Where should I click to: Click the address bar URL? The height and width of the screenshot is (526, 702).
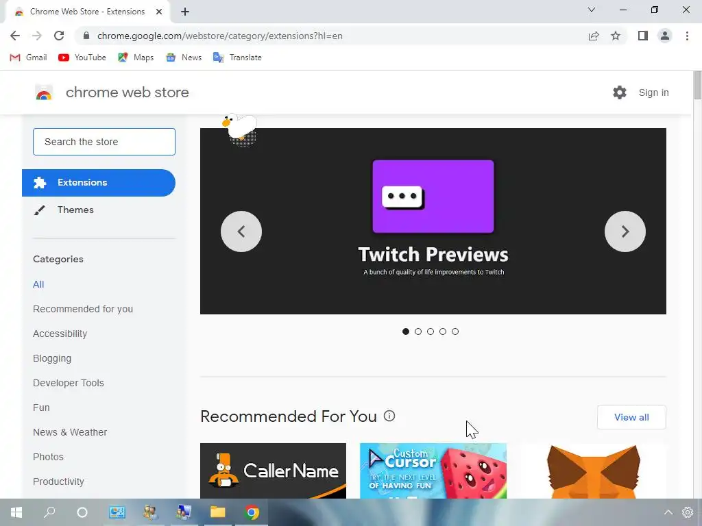[x=220, y=36]
